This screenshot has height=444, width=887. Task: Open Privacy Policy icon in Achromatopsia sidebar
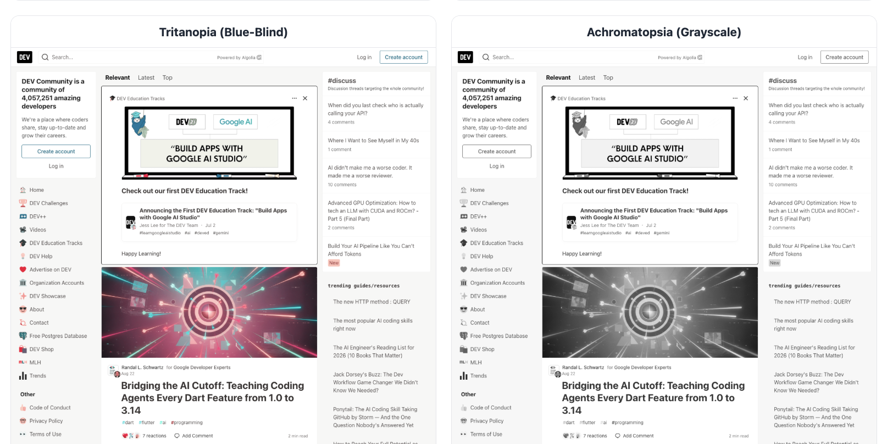point(464,421)
